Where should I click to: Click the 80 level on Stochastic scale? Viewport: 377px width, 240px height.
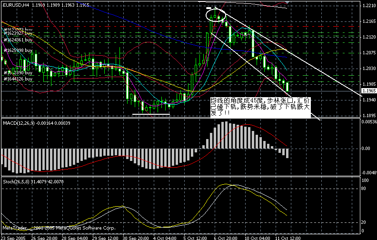click(364, 188)
